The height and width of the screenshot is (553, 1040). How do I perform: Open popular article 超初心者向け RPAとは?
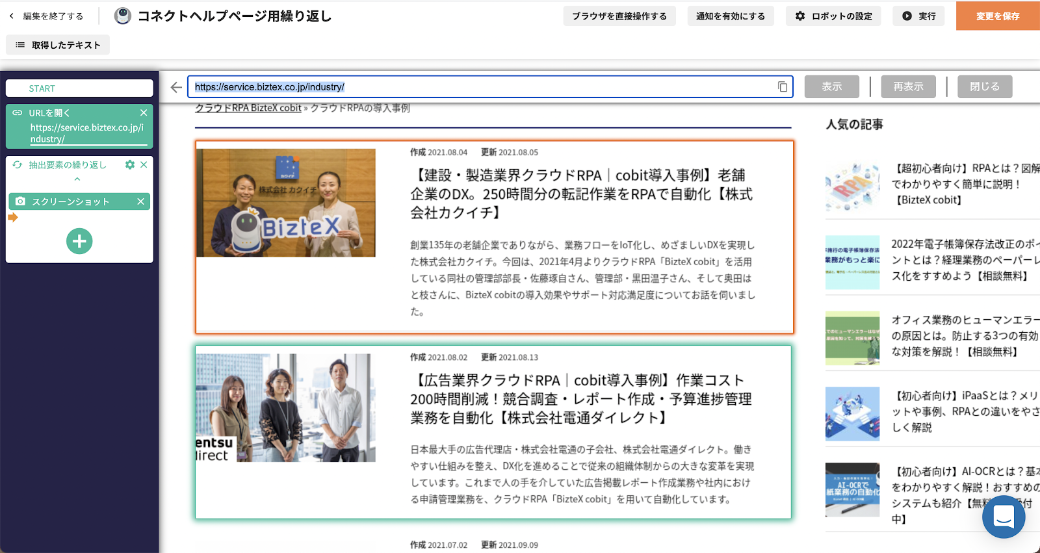pyautogui.click(x=965, y=184)
